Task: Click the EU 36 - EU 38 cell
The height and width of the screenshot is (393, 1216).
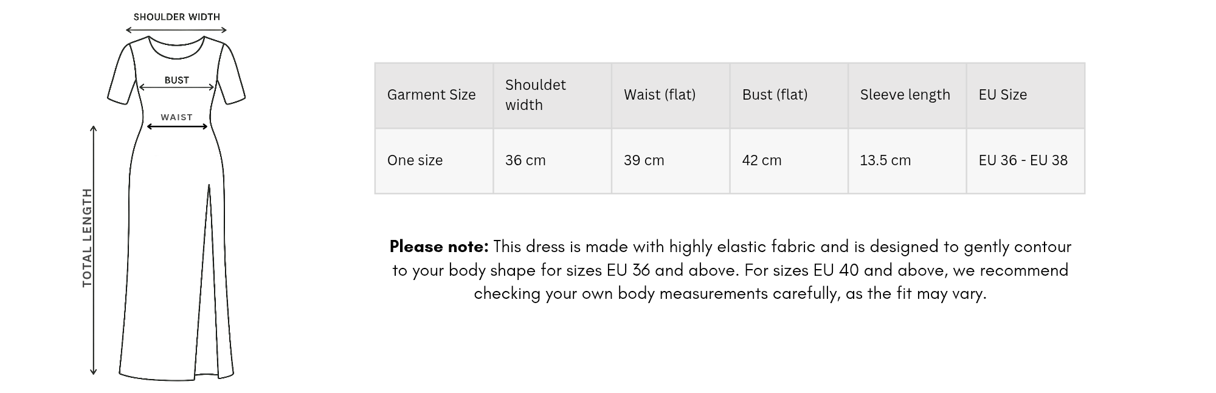Action: point(1023,160)
